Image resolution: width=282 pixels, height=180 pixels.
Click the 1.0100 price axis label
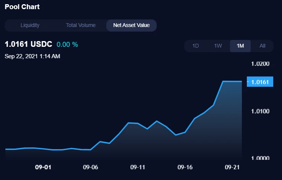[x=260, y=111]
